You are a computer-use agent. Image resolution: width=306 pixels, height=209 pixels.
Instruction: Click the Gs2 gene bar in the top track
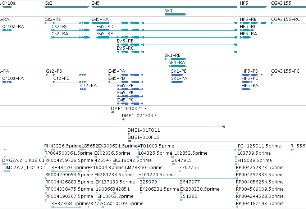(67, 7)
